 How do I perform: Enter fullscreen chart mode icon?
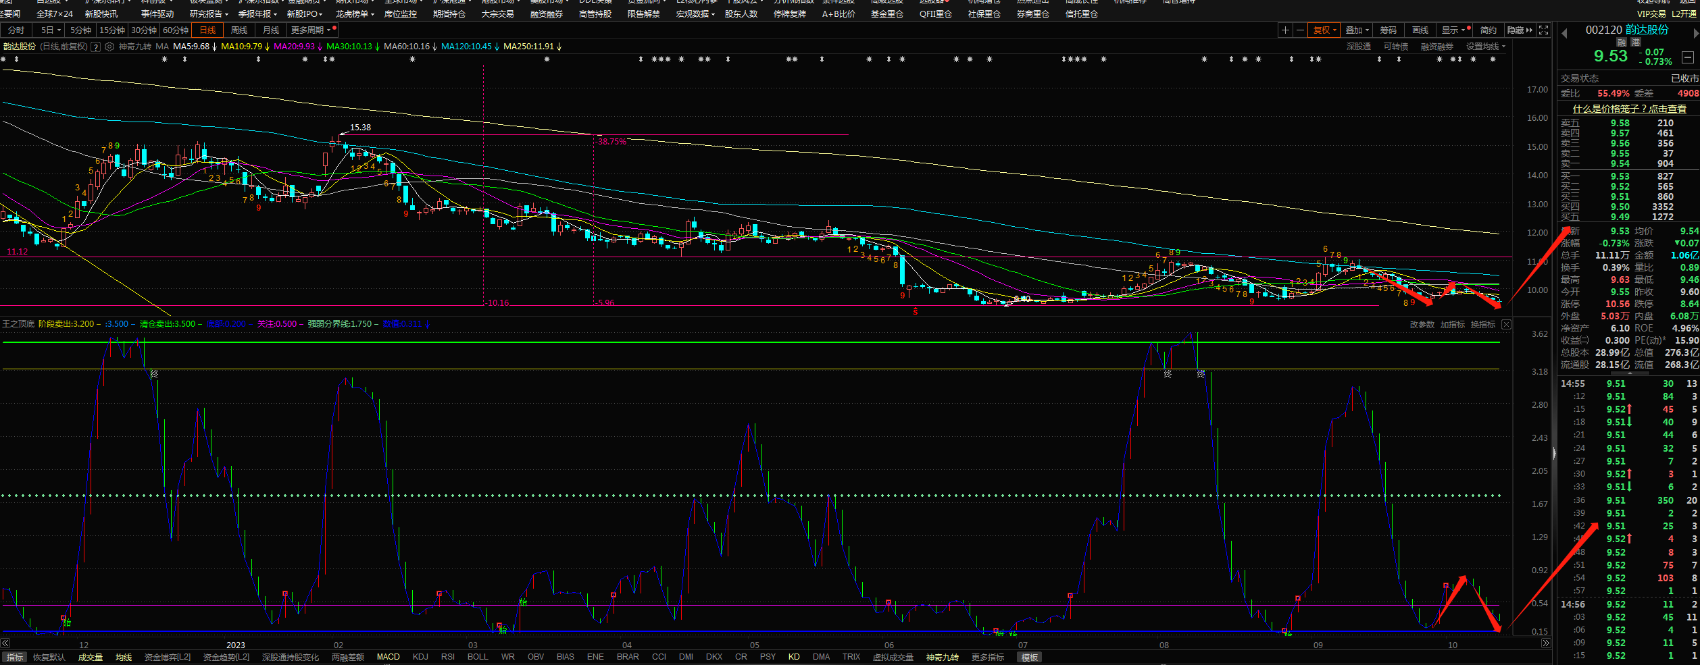tap(1543, 30)
